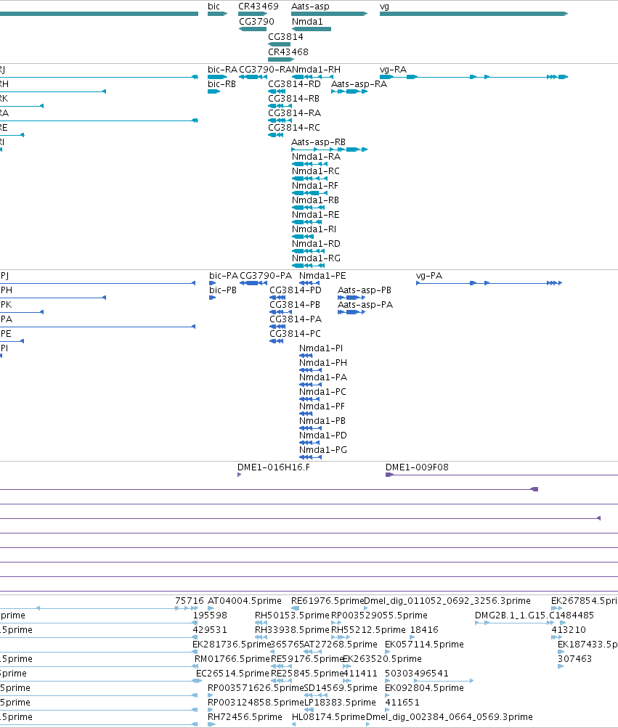Select the RH55212.5prime EST label
618x728 pixels.
[368, 630]
